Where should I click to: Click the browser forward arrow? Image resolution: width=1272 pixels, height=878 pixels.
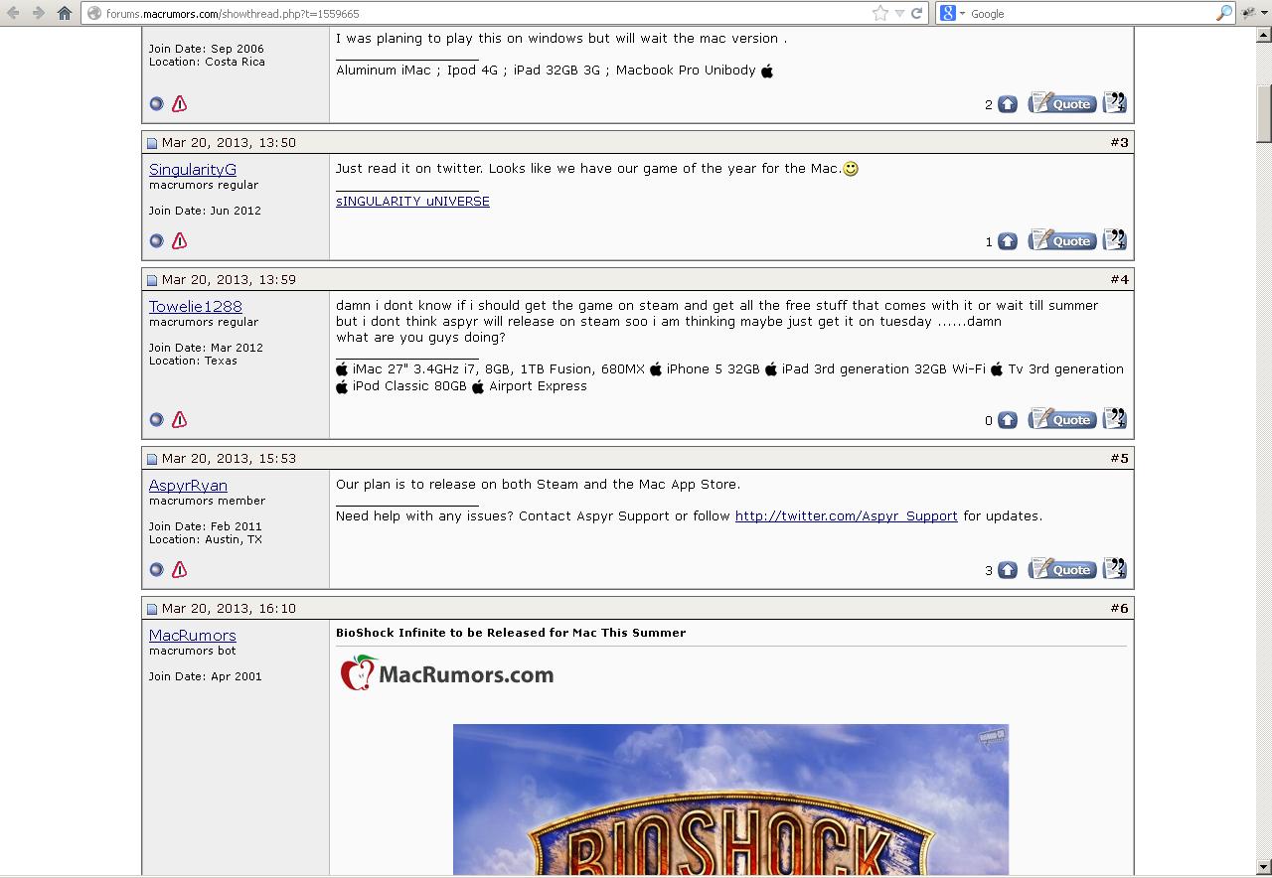point(38,13)
